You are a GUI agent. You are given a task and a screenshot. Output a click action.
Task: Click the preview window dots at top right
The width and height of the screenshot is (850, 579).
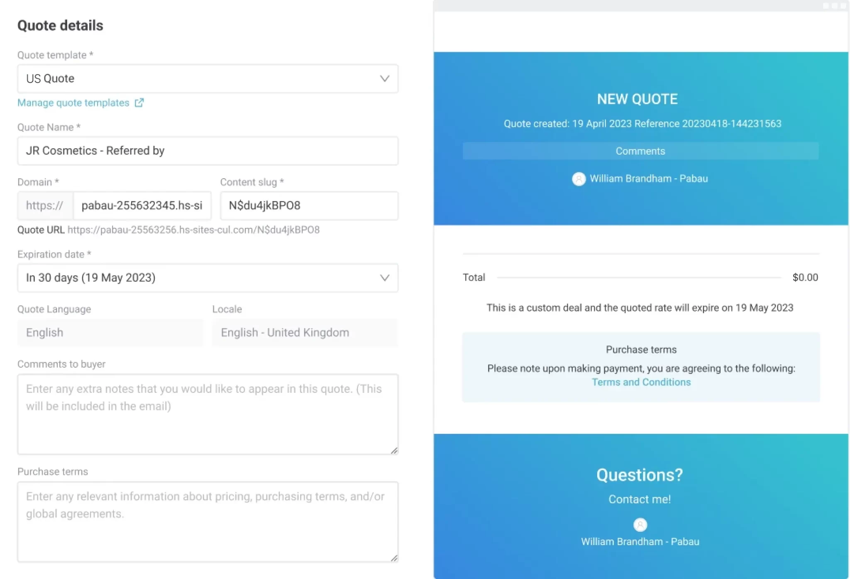(834, 6)
